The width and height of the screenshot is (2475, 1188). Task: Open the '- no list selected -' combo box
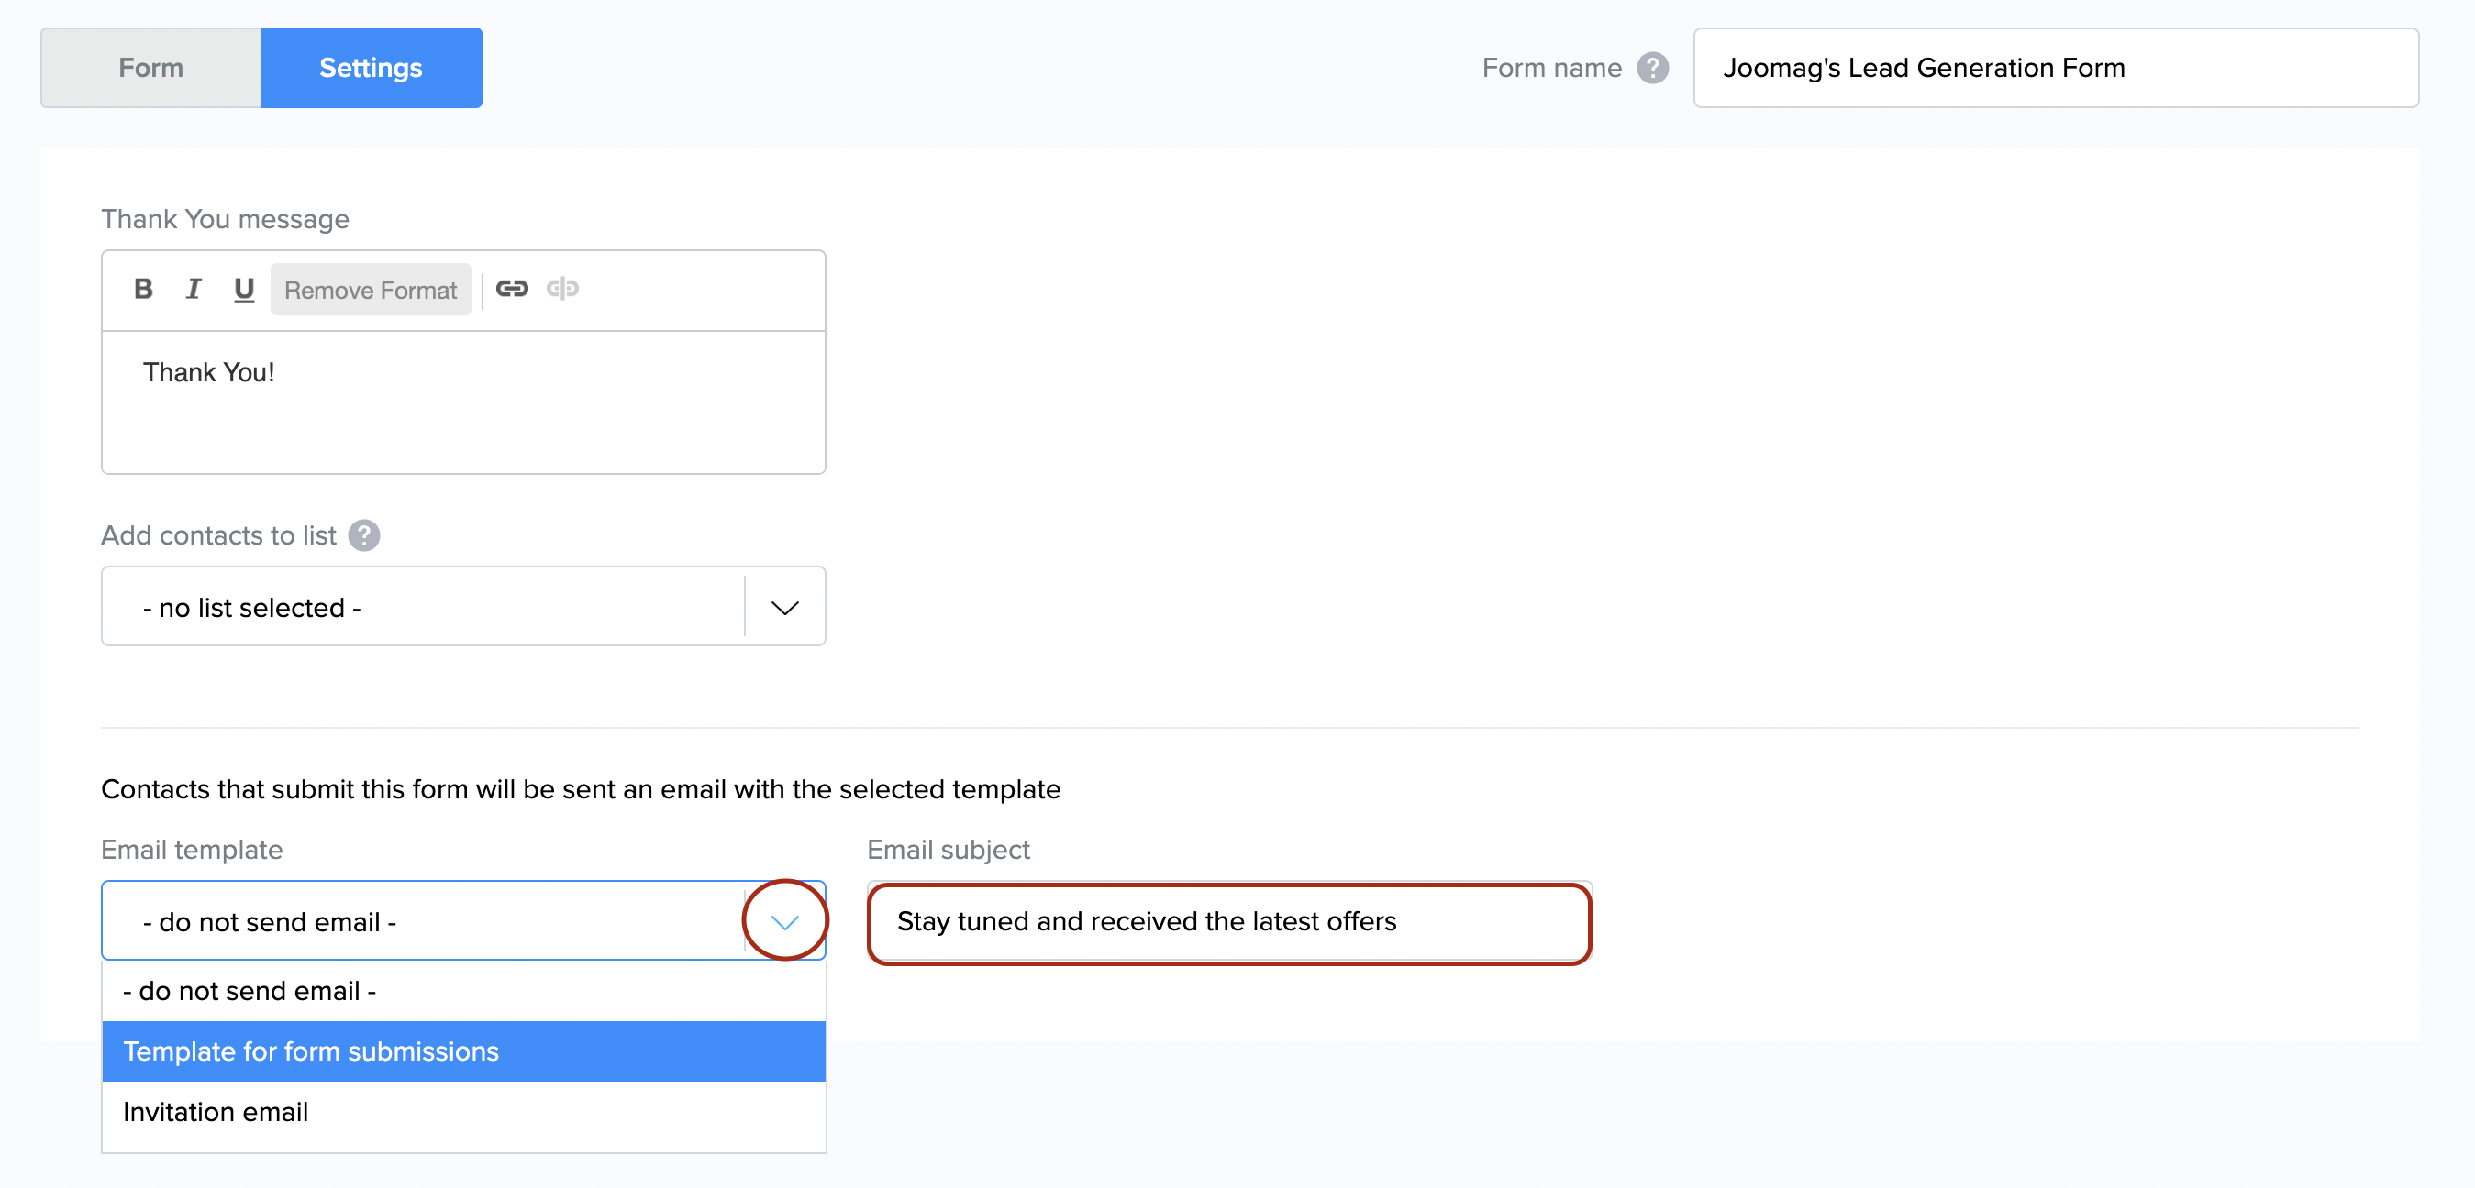point(423,607)
